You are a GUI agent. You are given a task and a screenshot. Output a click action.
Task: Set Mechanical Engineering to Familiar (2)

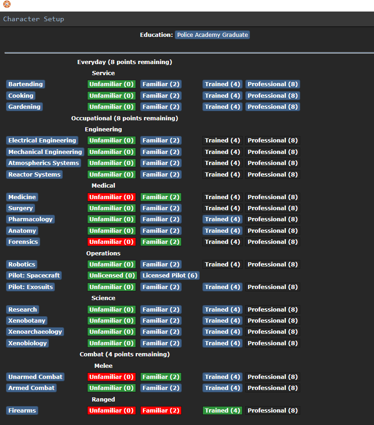[160, 152]
